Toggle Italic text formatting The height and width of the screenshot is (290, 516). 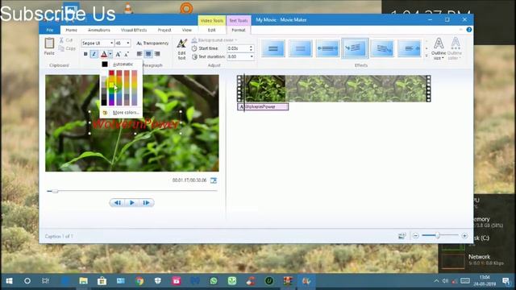click(94, 54)
